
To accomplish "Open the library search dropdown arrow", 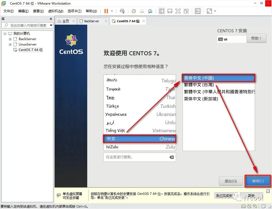I will pyautogui.click(x=51, y=25).
